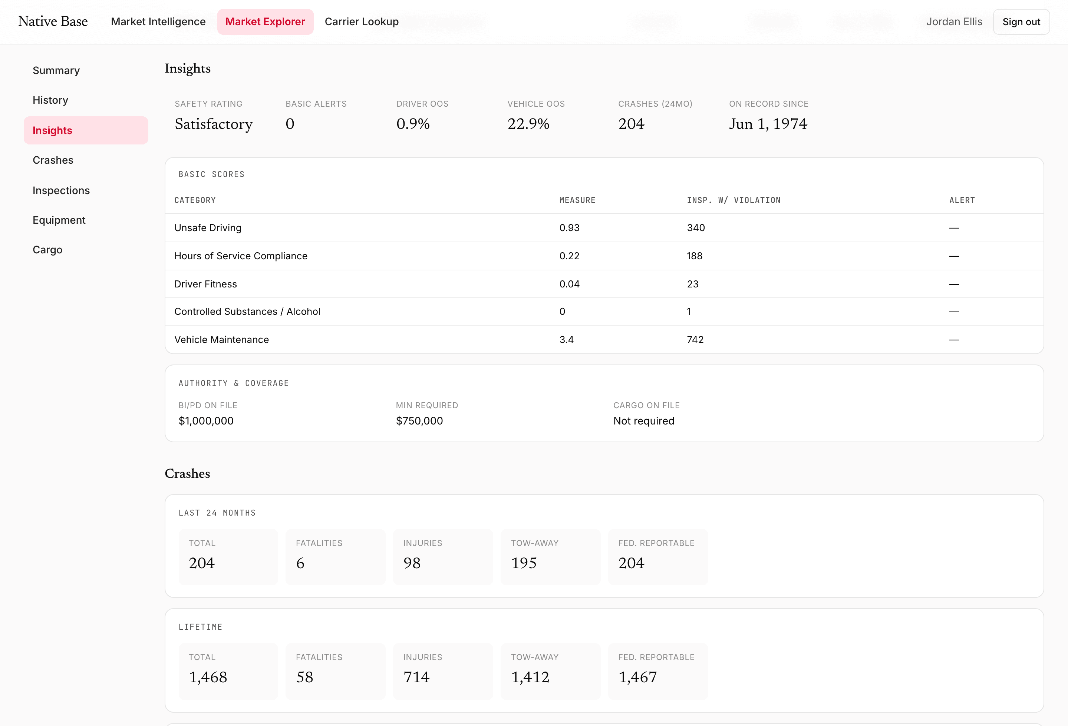Click the Min Required amount $750,000

coord(419,421)
